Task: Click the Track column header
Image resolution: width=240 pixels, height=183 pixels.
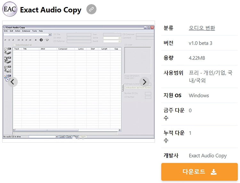Action: pos(17,49)
